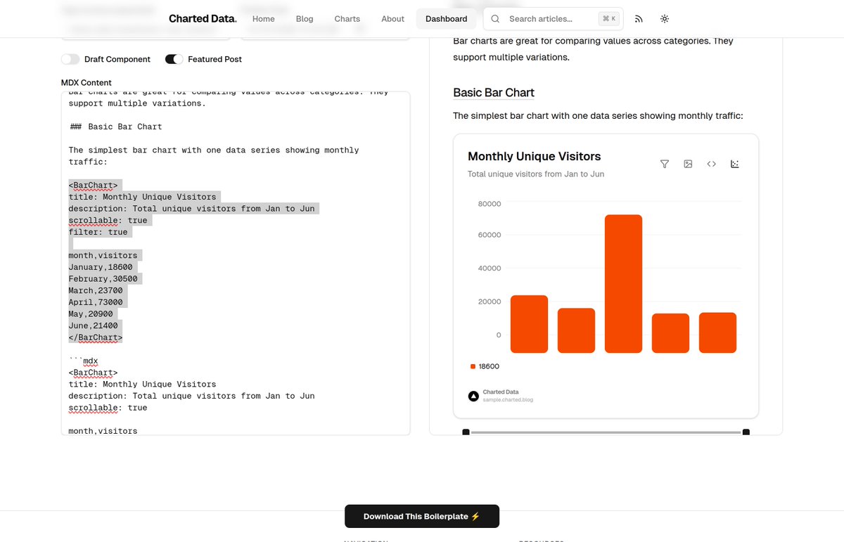Click the 'January,18600' line in editor
This screenshot has width=844, height=542.
click(101, 267)
